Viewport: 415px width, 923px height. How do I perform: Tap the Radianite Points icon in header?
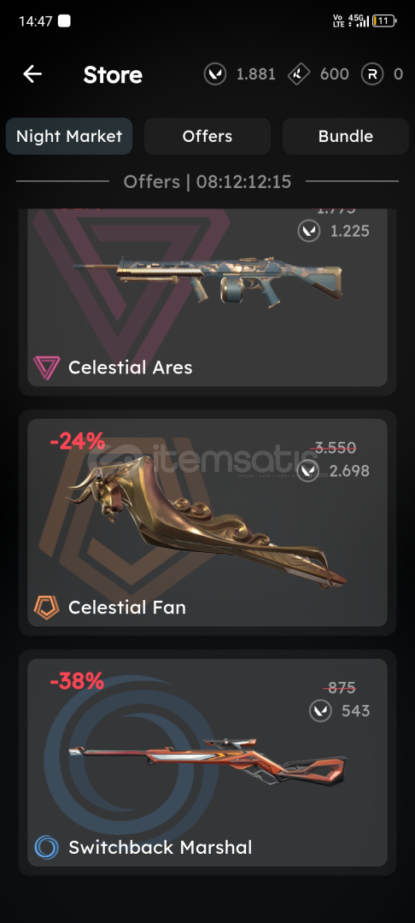pyautogui.click(x=299, y=74)
